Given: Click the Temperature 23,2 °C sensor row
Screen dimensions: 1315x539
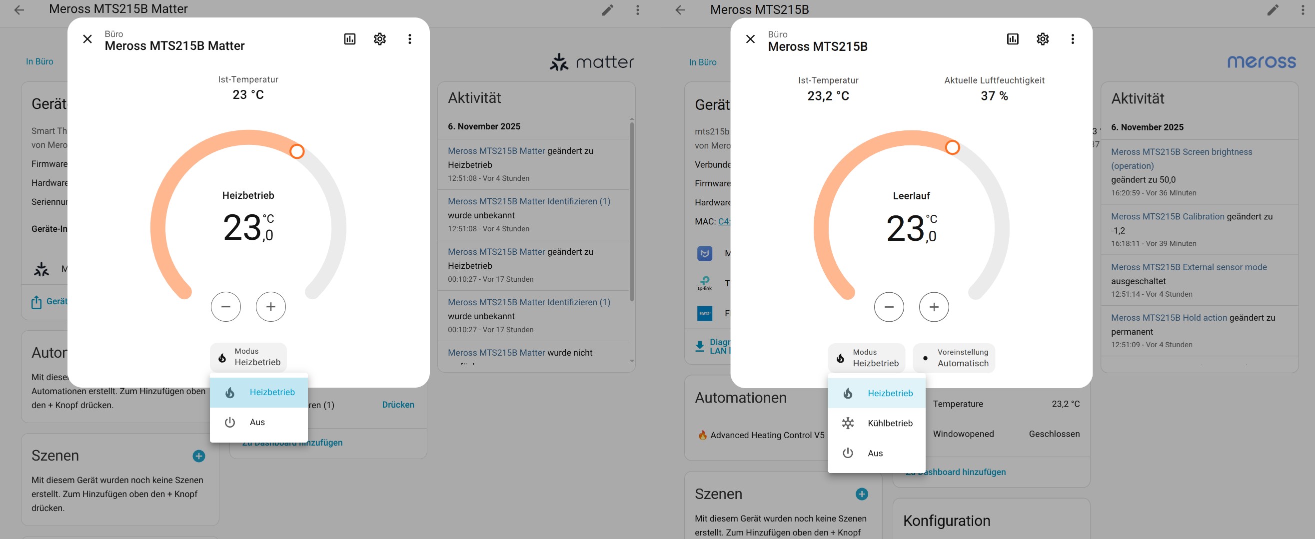Looking at the screenshot, I should [1006, 404].
